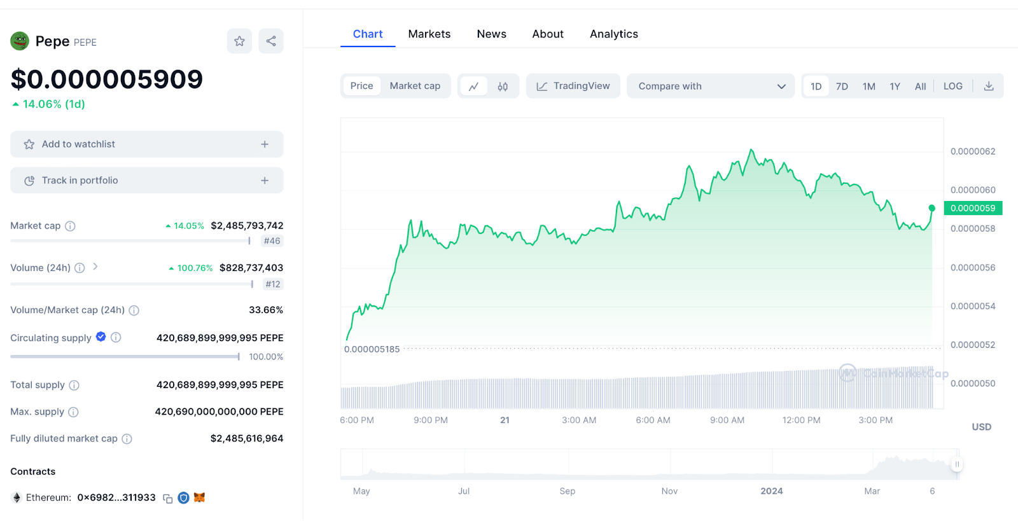Viewport: 1018px width, 521px height.
Task: Open the Compare with dropdown
Action: 711,86
